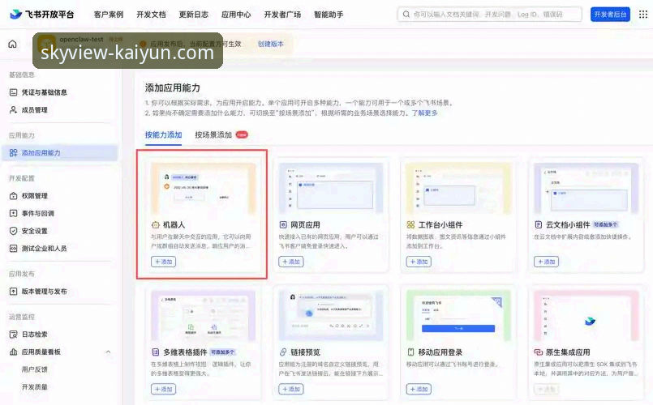
Task: Add the 云文档小组件 capability
Action: pyautogui.click(x=546, y=262)
